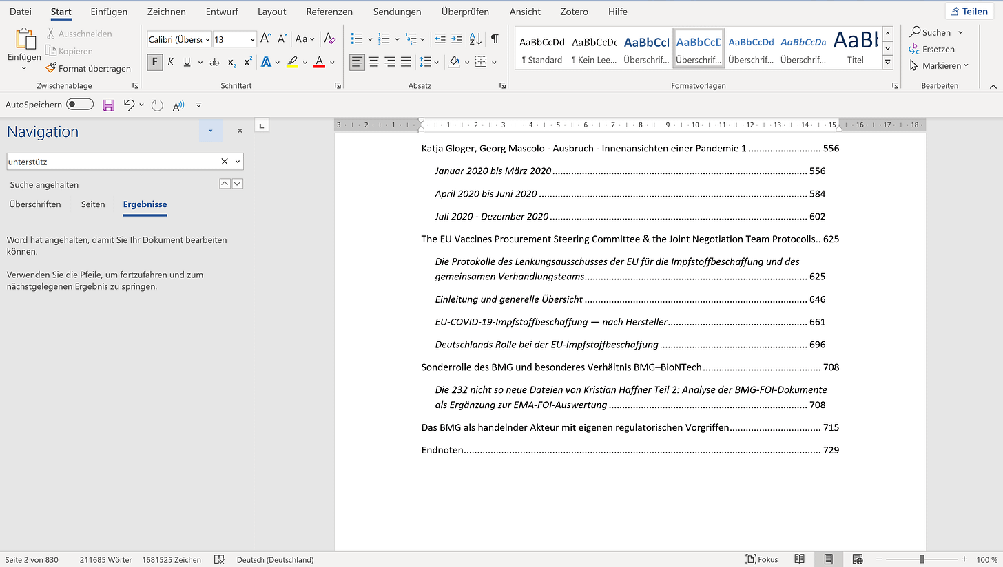Open navigation search options dropdown
Screen dimensions: 1003x567
[x=238, y=162]
